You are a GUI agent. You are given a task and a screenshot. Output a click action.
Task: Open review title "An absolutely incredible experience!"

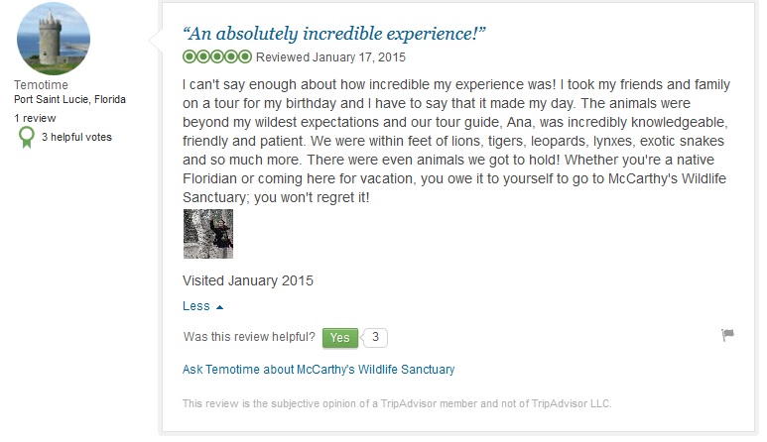coord(334,33)
